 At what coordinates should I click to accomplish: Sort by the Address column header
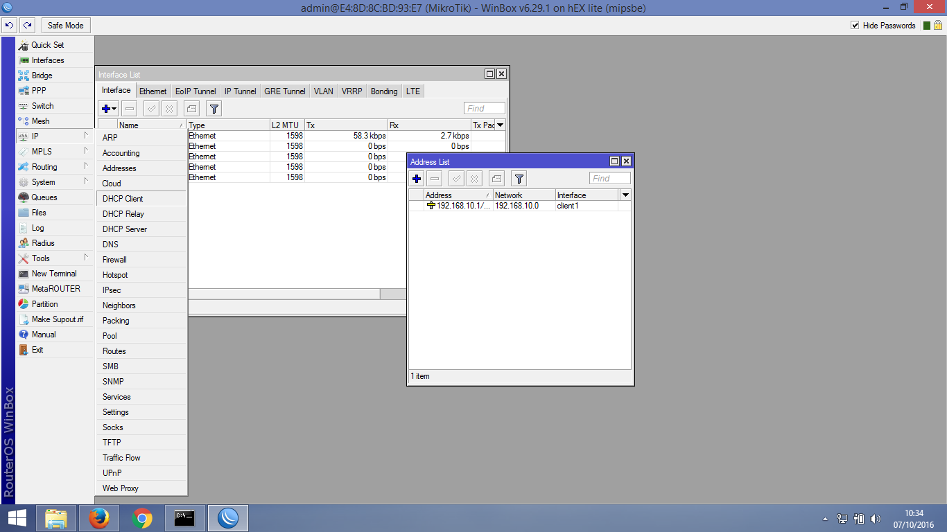pyautogui.click(x=458, y=195)
